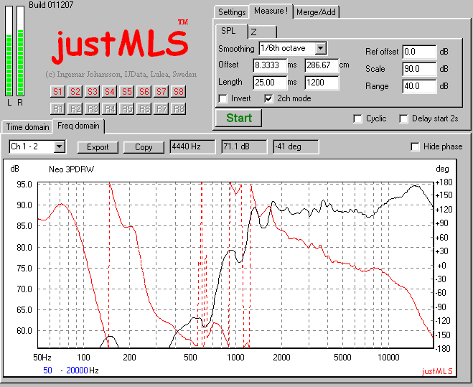Click the Scale field 90.0
Image resolution: width=473 pixels, height=387 pixels.
coord(419,69)
